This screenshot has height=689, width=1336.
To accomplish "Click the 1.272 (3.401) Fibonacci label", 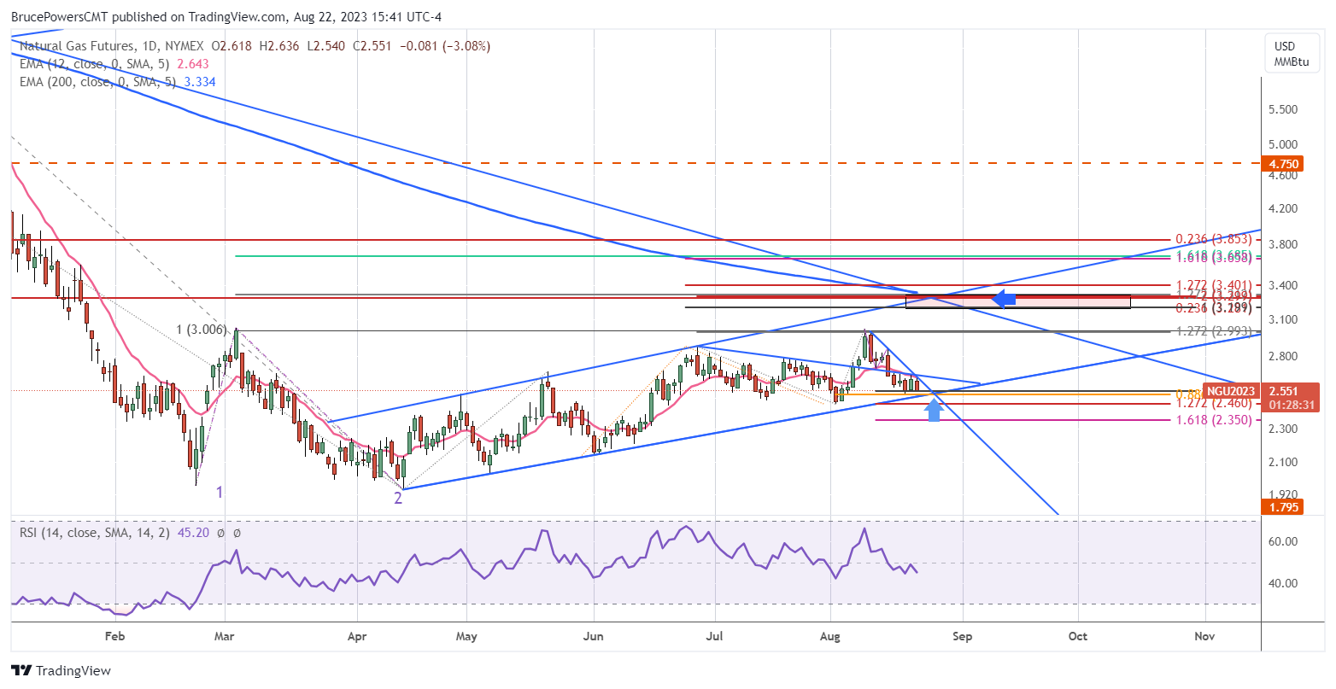I will pyautogui.click(x=1214, y=284).
